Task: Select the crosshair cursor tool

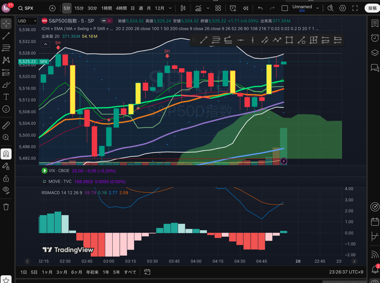Action: coord(6,24)
